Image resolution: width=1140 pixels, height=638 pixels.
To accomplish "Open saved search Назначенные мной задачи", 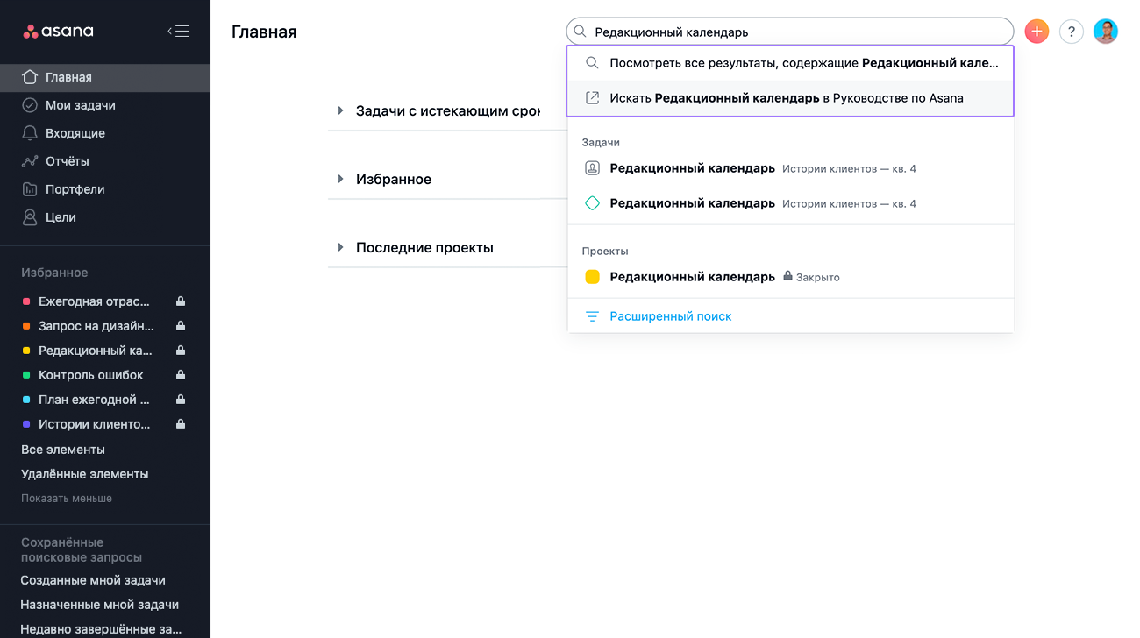I will [x=100, y=605].
